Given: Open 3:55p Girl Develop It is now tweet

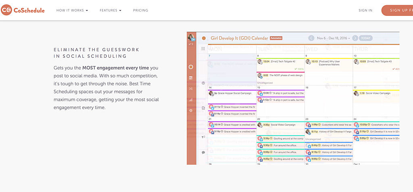Looking at the screenshot, I should point(377,138).
